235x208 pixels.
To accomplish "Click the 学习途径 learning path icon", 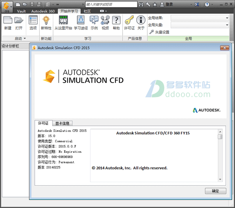I will pyautogui.click(x=81, y=23).
